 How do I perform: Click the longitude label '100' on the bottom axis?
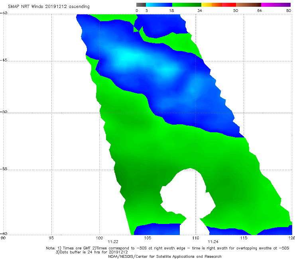click(x=99, y=238)
